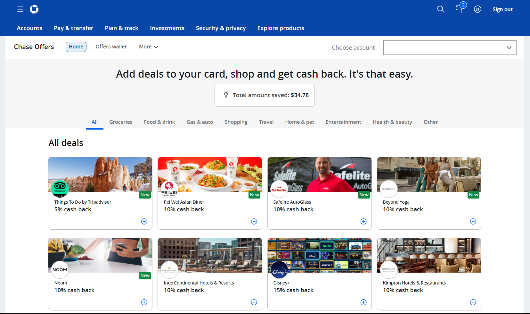Viewport: 530px width, 314px height.
Task: Add Beyond Yoga offer plus icon
Action: pos(473,221)
